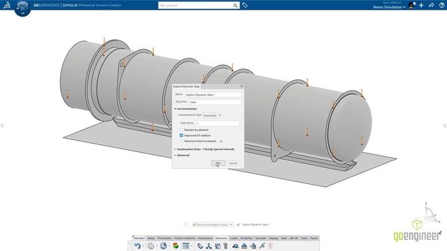Collapse the Incrementation section
The height and width of the screenshot is (251, 447).
(175, 109)
